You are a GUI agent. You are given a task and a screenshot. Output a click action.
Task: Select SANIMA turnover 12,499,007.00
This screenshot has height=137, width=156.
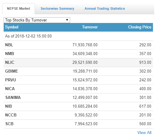(85, 97)
